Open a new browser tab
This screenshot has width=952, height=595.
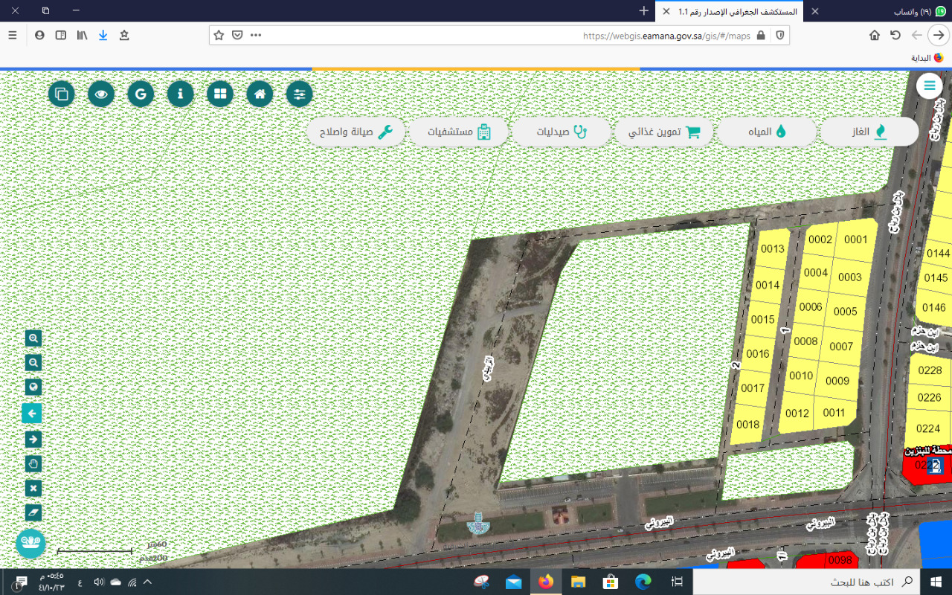pos(644,11)
